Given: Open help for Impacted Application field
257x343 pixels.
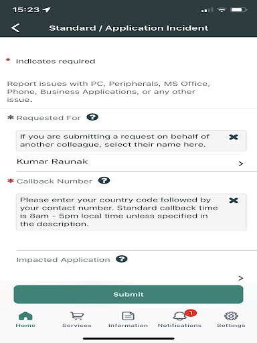Looking at the screenshot, I should point(122,259).
